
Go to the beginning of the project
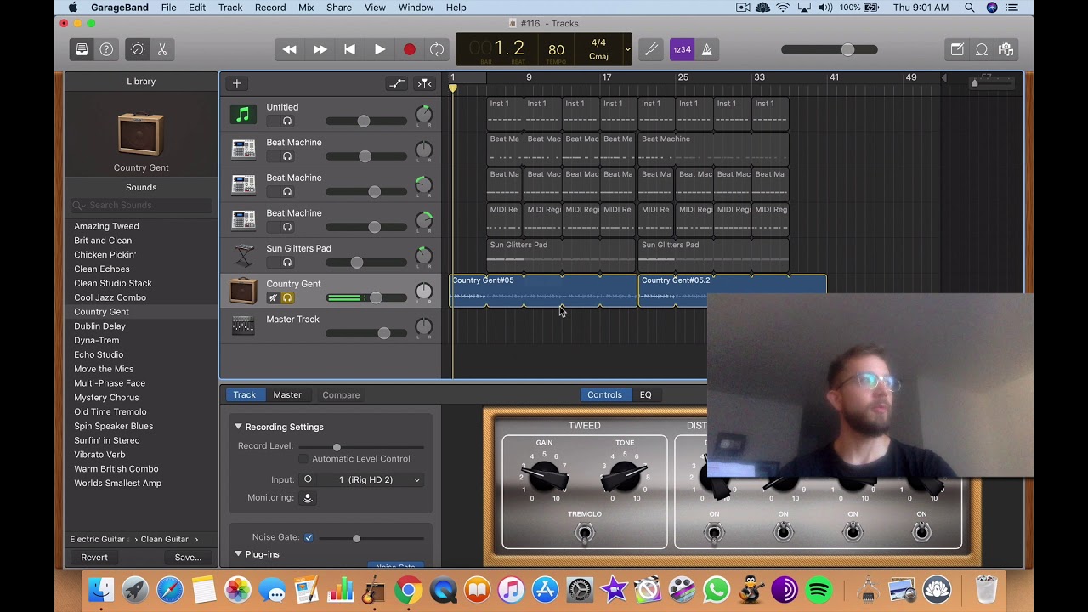349,49
